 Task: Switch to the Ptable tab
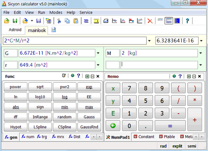pos(167,137)
